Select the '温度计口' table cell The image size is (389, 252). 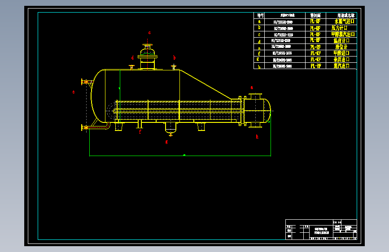tap(341, 40)
